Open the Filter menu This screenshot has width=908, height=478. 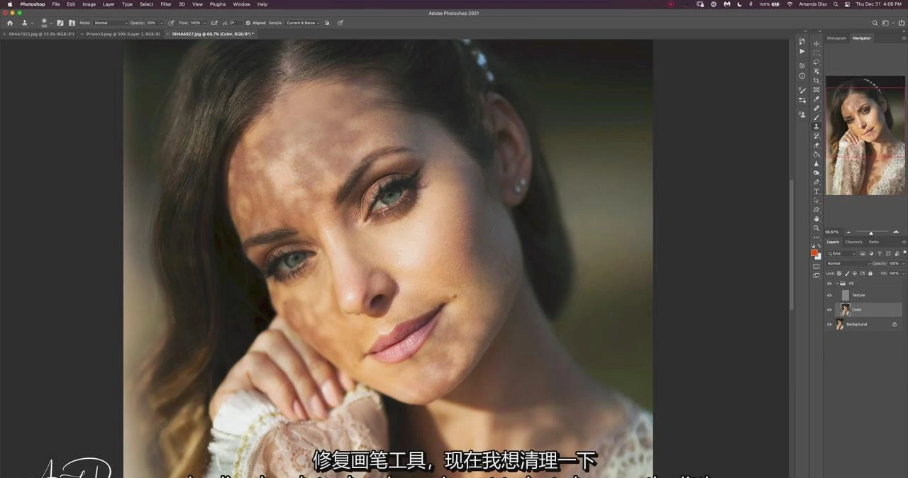166,4
